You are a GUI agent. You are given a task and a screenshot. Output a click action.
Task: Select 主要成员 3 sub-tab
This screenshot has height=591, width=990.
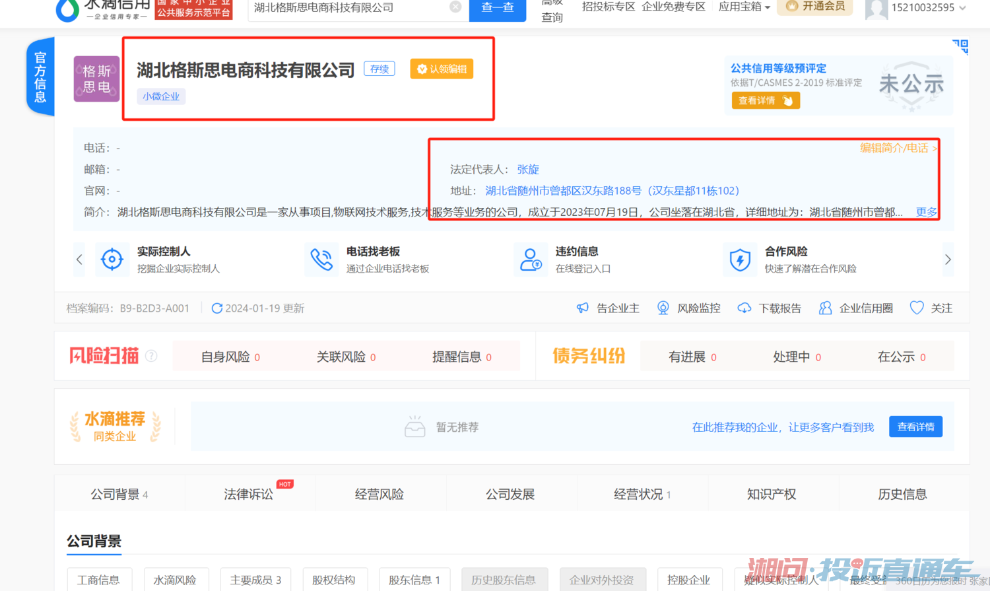tap(256, 580)
